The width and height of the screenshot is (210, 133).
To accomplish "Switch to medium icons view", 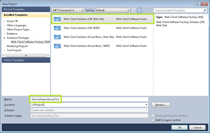I will click(x=139, y=10).
